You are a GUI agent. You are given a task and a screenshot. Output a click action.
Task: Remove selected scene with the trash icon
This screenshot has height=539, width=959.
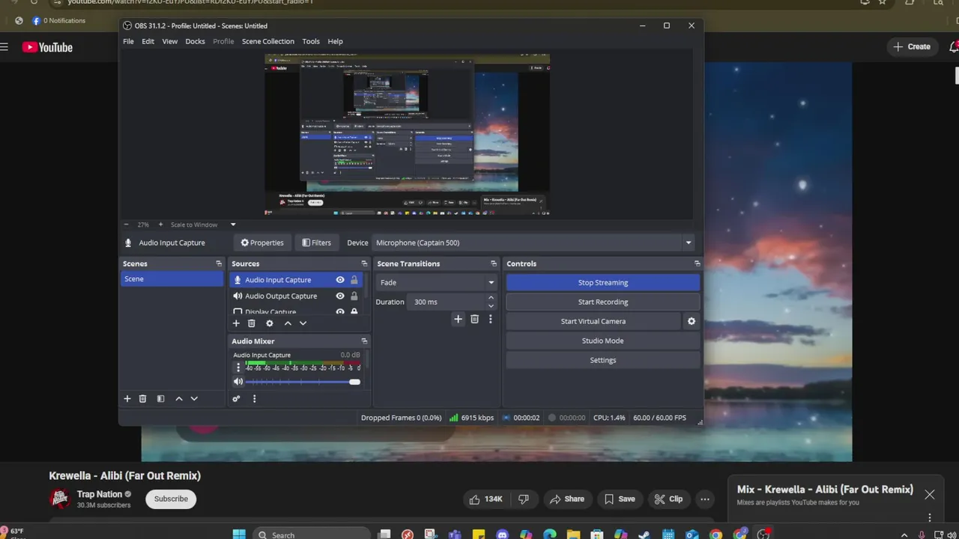(x=142, y=399)
